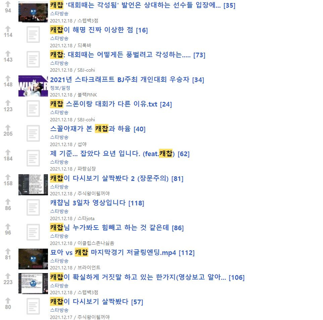Click upvote arrow above count 94
Screen dimensions: 323x320
point(8,4)
